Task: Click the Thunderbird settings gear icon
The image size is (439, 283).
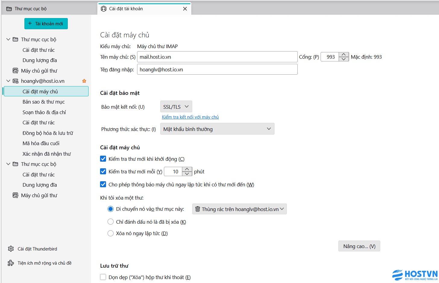Action: [x=11, y=249]
